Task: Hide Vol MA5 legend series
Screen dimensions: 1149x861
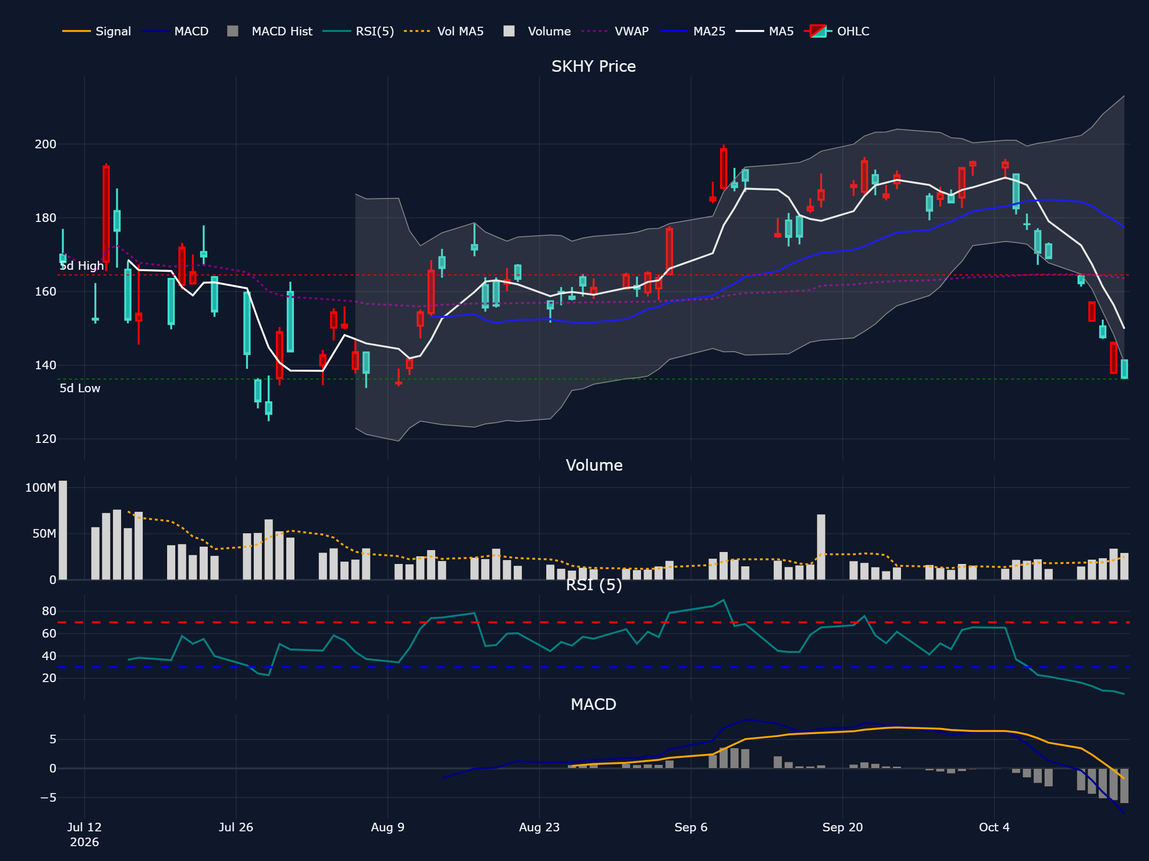Action: tap(444, 31)
